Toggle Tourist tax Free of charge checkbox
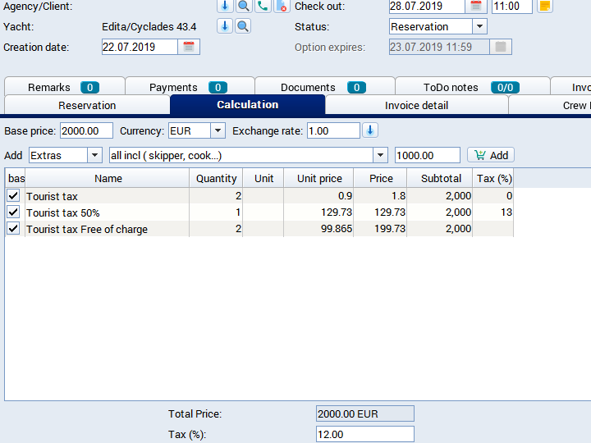591x443 pixels. [13, 229]
